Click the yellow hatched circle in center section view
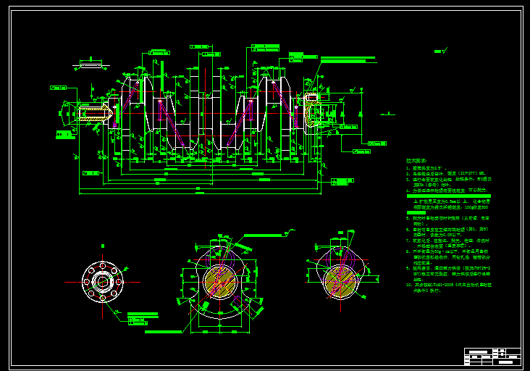 coord(219,282)
